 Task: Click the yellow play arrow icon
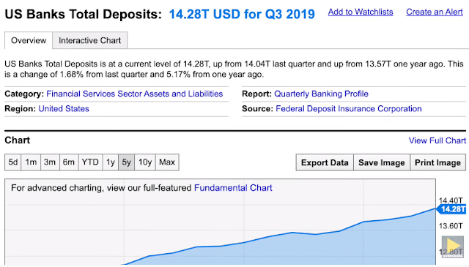pos(453,247)
